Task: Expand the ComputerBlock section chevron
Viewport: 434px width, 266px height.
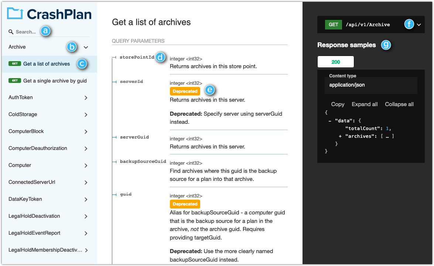Action: tap(86, 132)
